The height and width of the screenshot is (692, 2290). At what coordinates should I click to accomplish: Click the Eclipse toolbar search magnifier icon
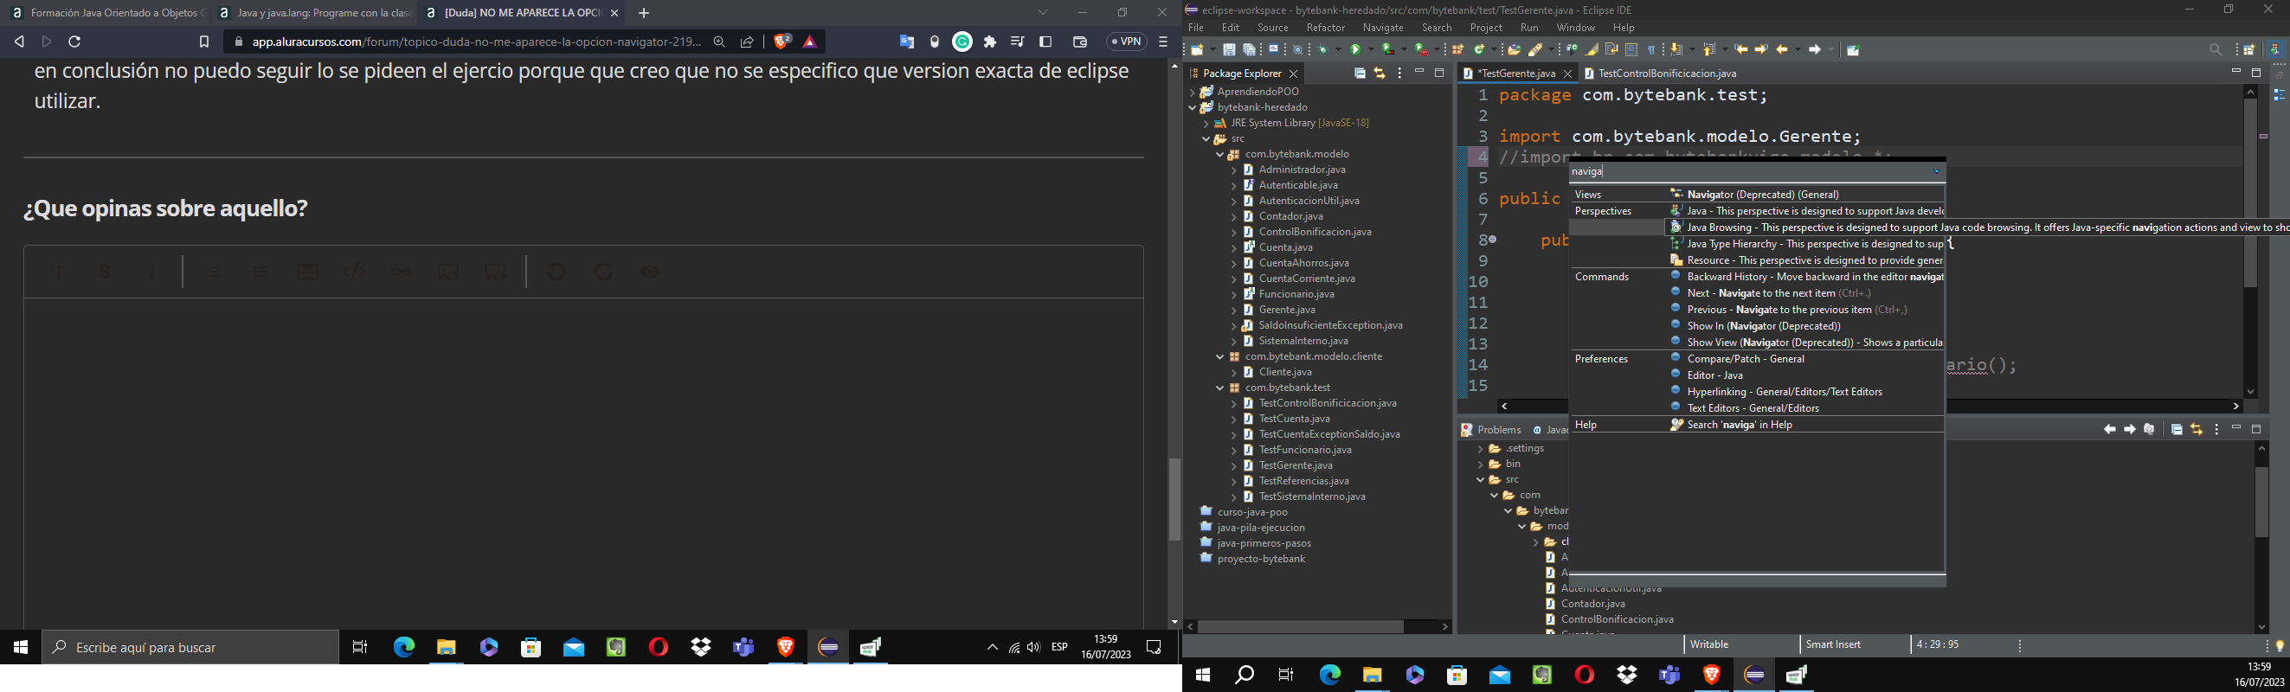pyautogui.click(x=2216, y=51)
